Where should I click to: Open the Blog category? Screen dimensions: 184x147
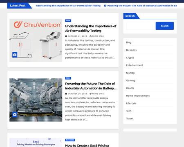(x=129, y=42)
